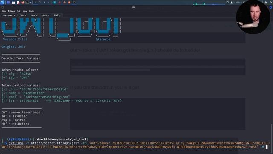Open the file manager panel icon

point(13,3)
